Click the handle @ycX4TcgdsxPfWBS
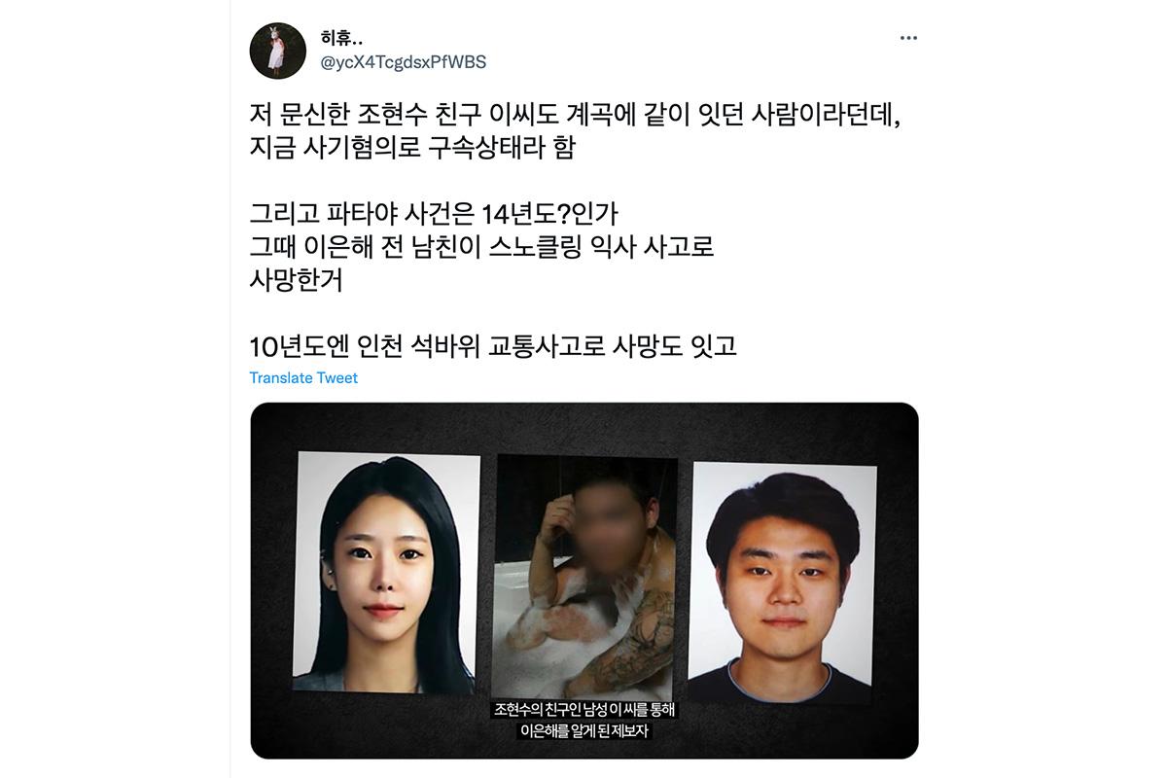The width and height of the screenshot is (1167, 778). point(404,62)
